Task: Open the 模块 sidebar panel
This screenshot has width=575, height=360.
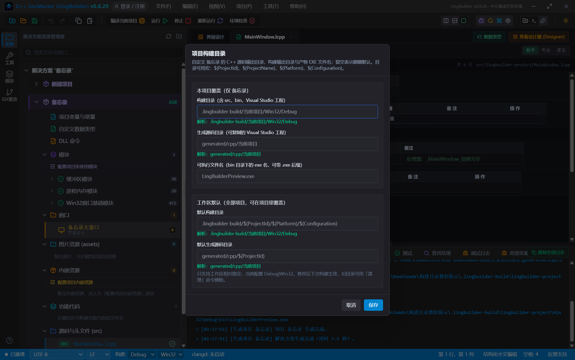Action: (10, 77)
